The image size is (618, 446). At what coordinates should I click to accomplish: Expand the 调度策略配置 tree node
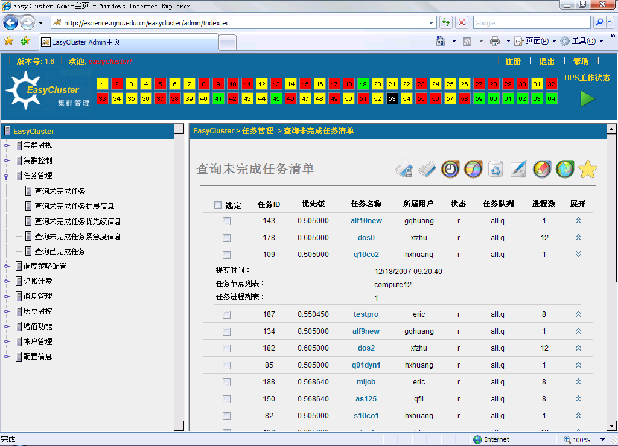click(x=7, y=266)
